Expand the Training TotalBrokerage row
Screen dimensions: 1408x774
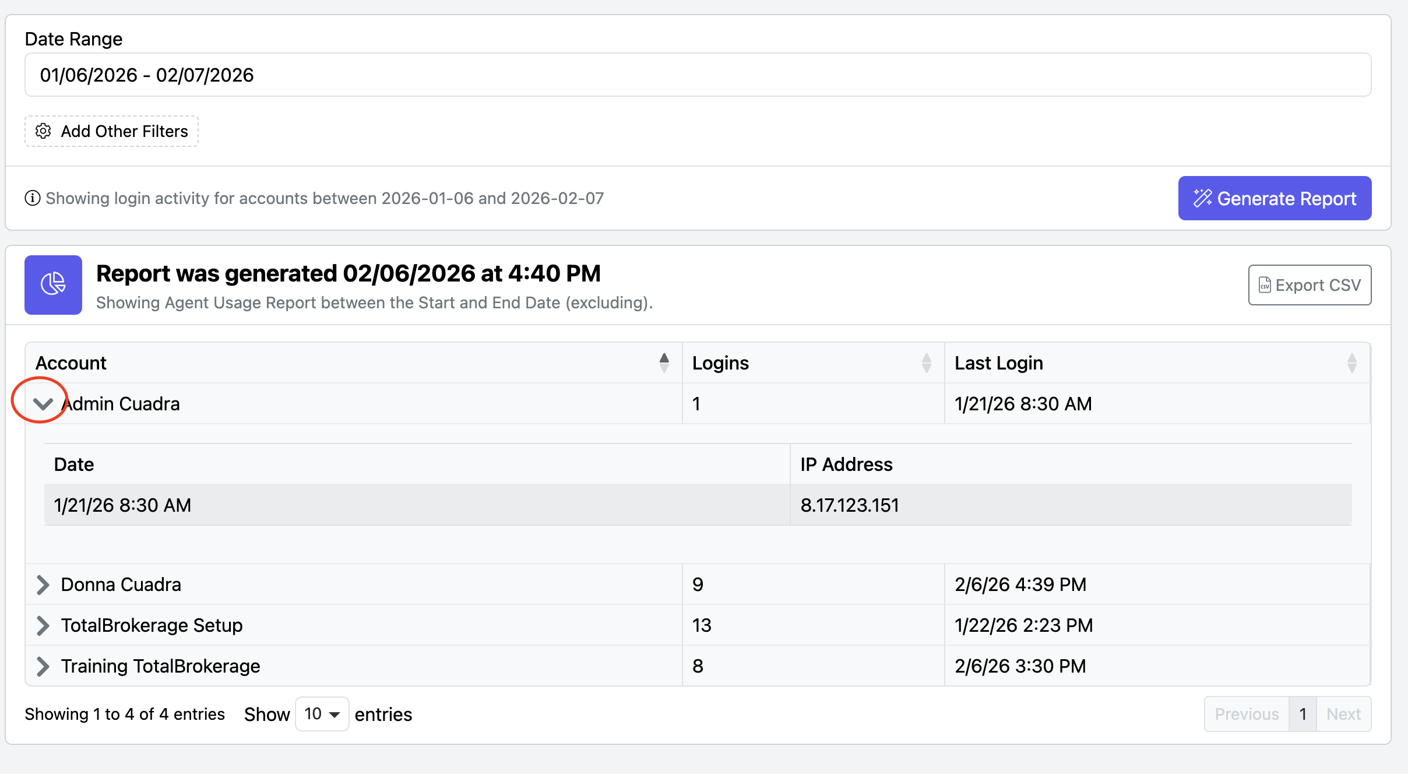click(43, 666)
